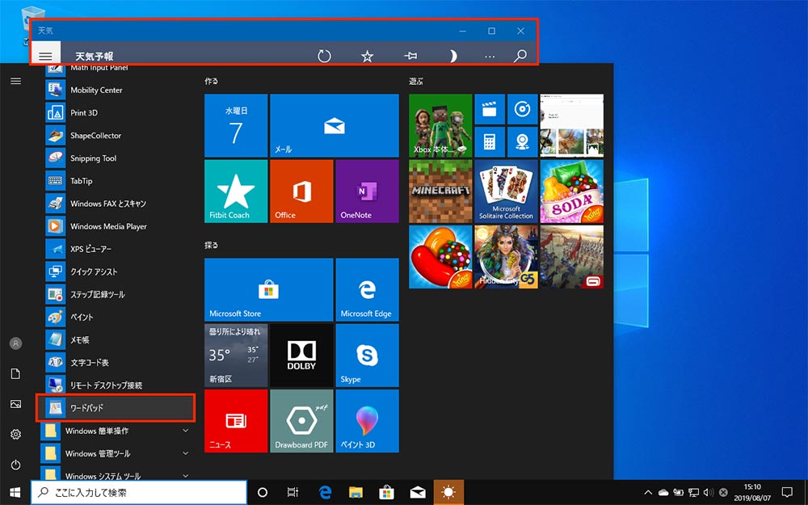
Task: Open the calendar tile showing 水曜日 7
Action: (236, 125)
